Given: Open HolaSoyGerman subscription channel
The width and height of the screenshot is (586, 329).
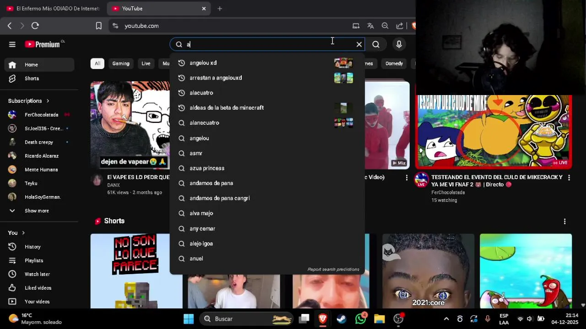Looking at the screenshot, I should [x=39, y=197].
